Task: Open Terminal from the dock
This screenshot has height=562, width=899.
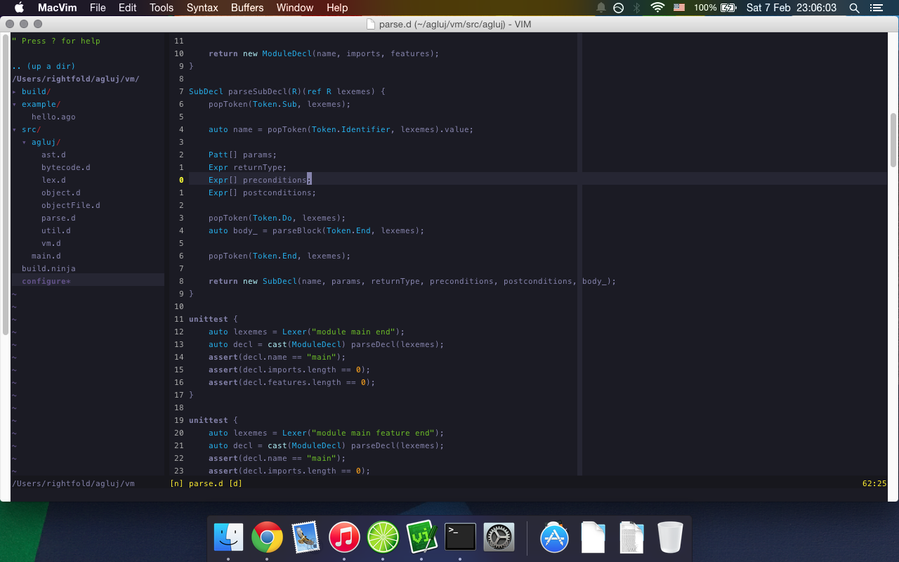Action: 460,538
